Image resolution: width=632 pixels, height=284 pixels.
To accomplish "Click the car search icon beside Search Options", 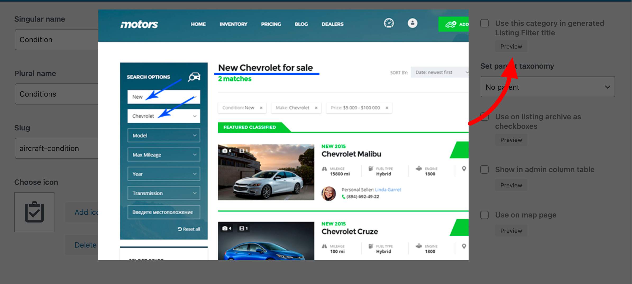I will pyautogui.click(x=194, y=77).
